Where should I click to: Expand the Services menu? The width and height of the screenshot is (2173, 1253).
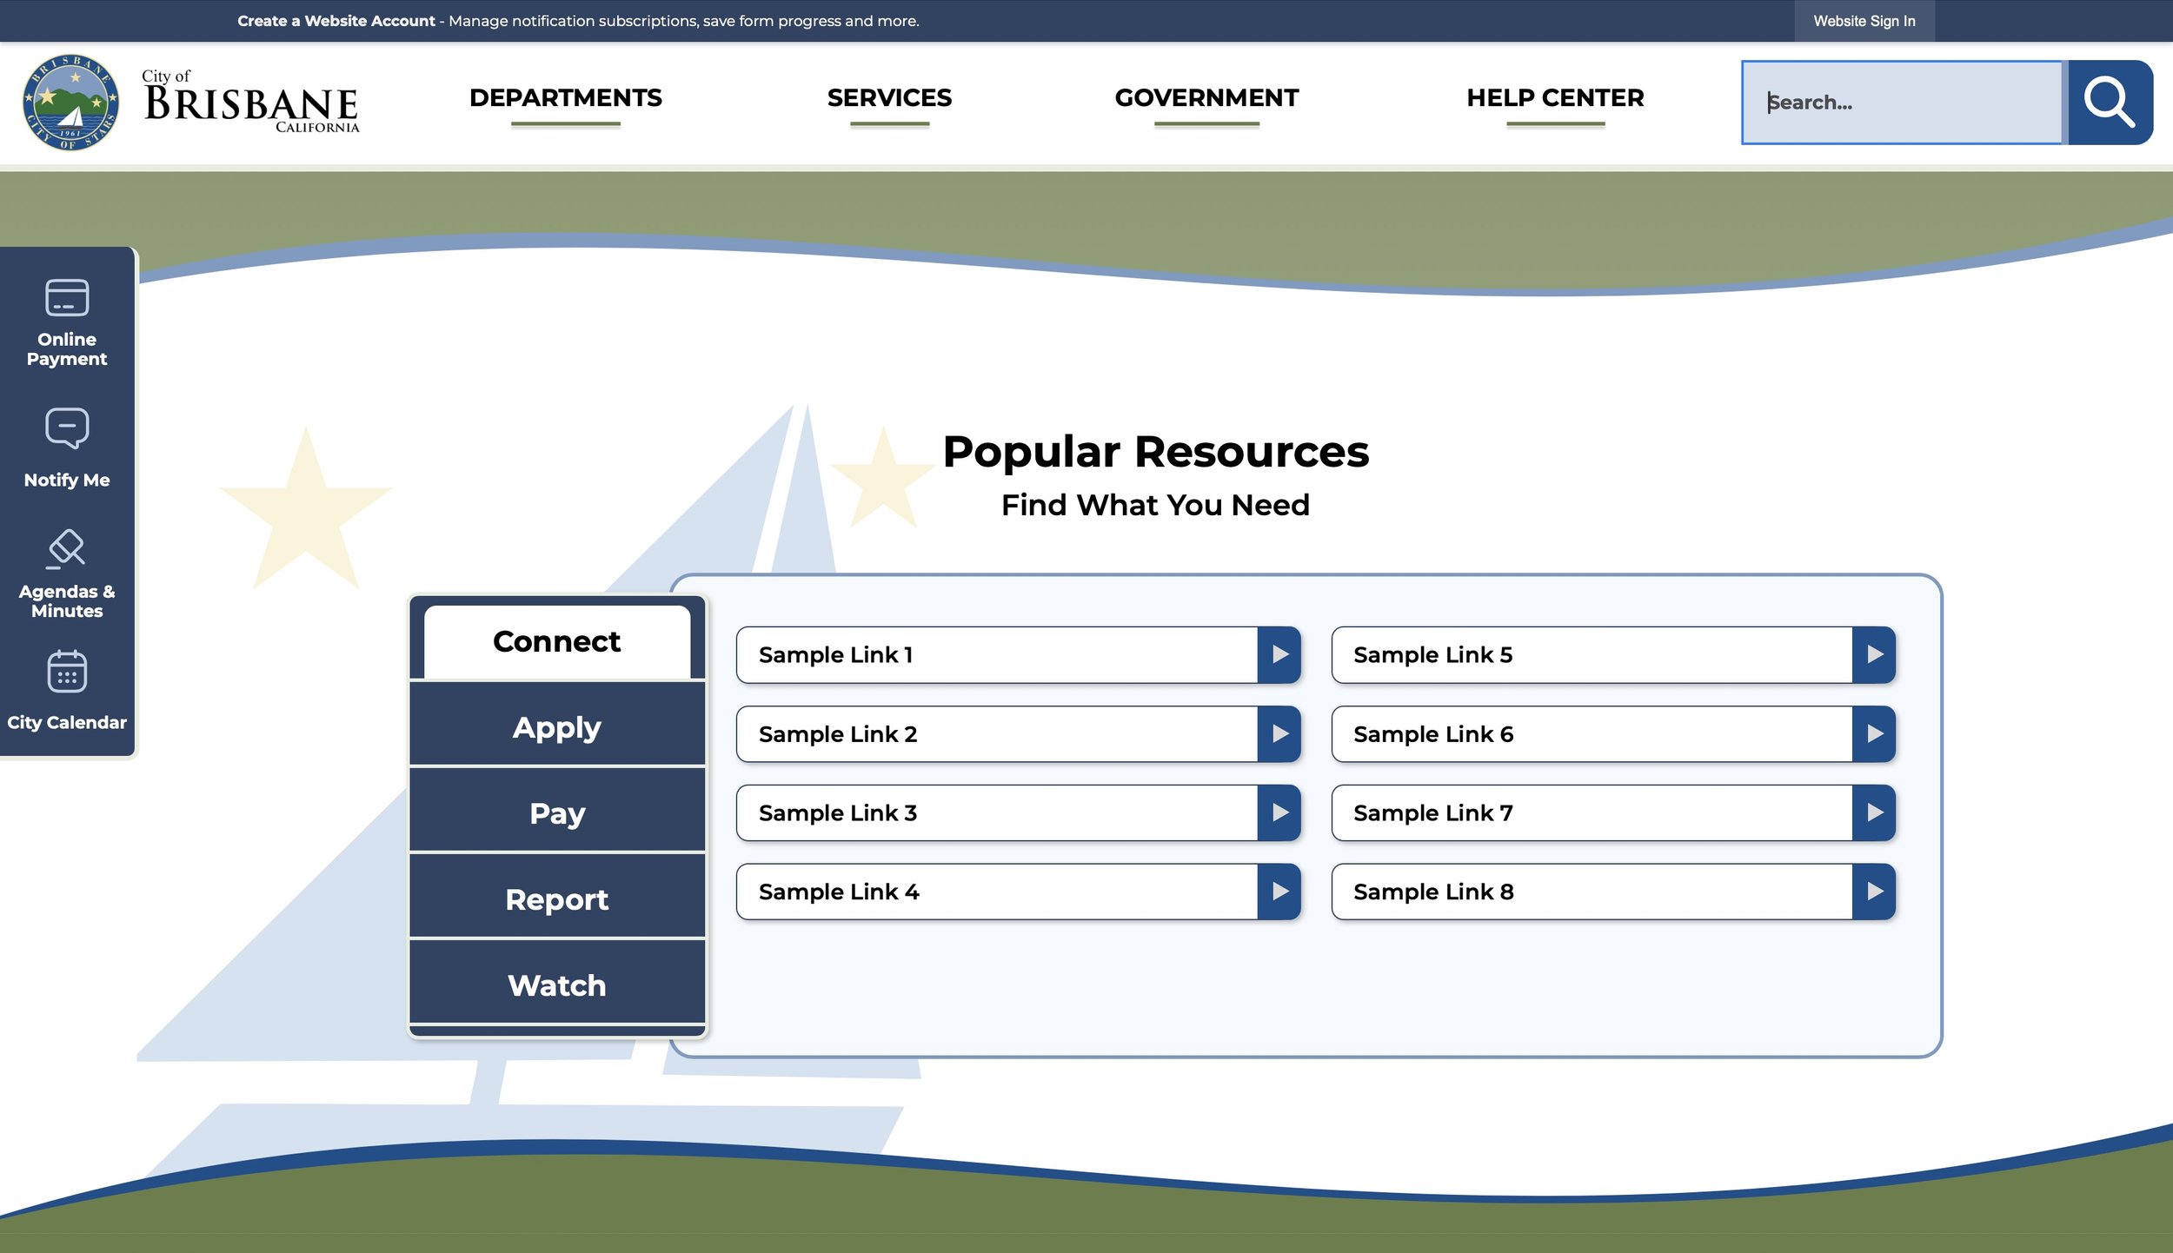tap(889, 98)
